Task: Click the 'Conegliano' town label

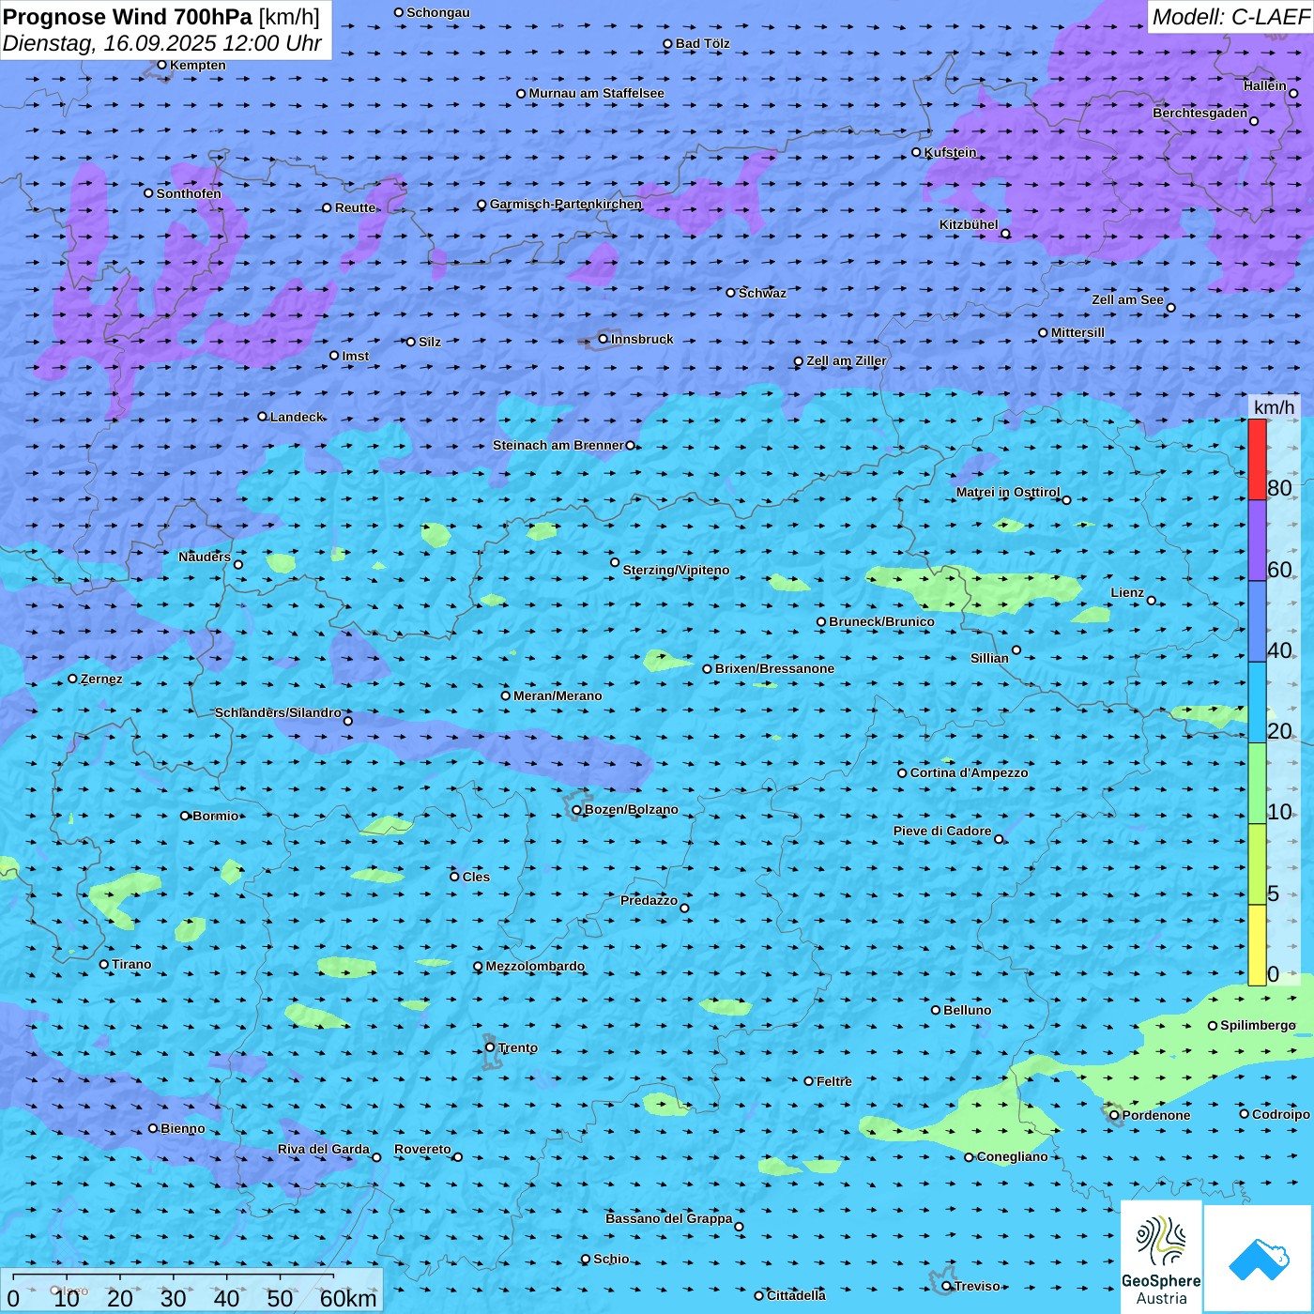Action: 1012,1156
